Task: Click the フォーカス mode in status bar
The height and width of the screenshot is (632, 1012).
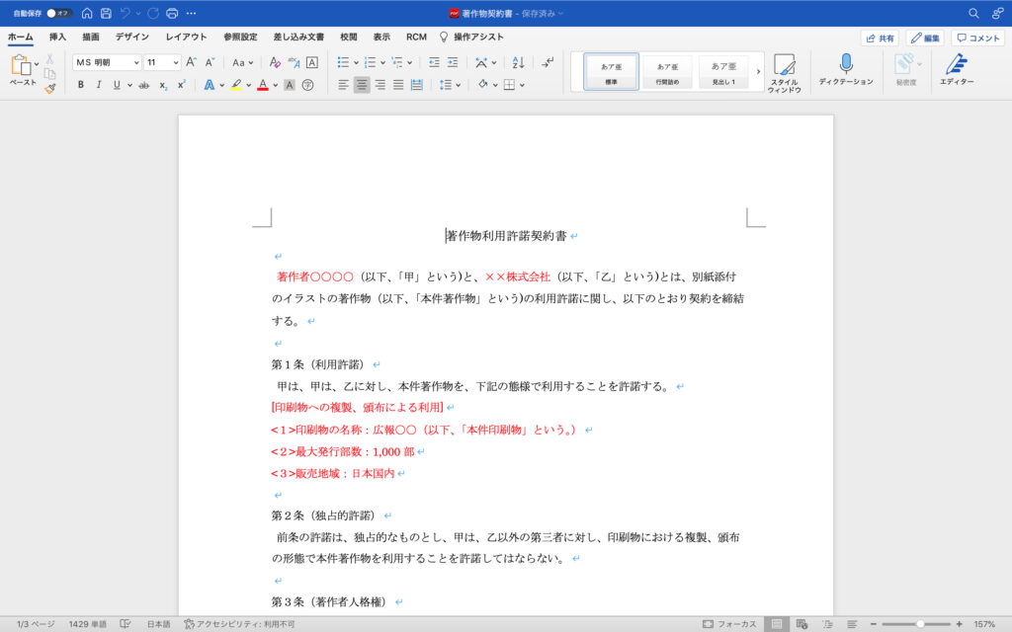Action: (729, 624)
